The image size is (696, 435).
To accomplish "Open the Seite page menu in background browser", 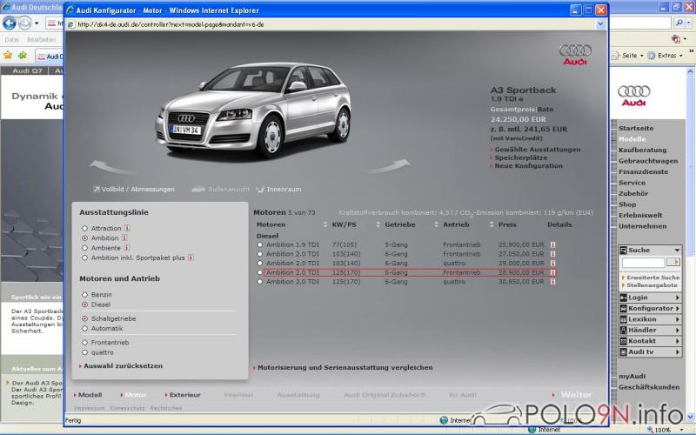I will [627, 56].
